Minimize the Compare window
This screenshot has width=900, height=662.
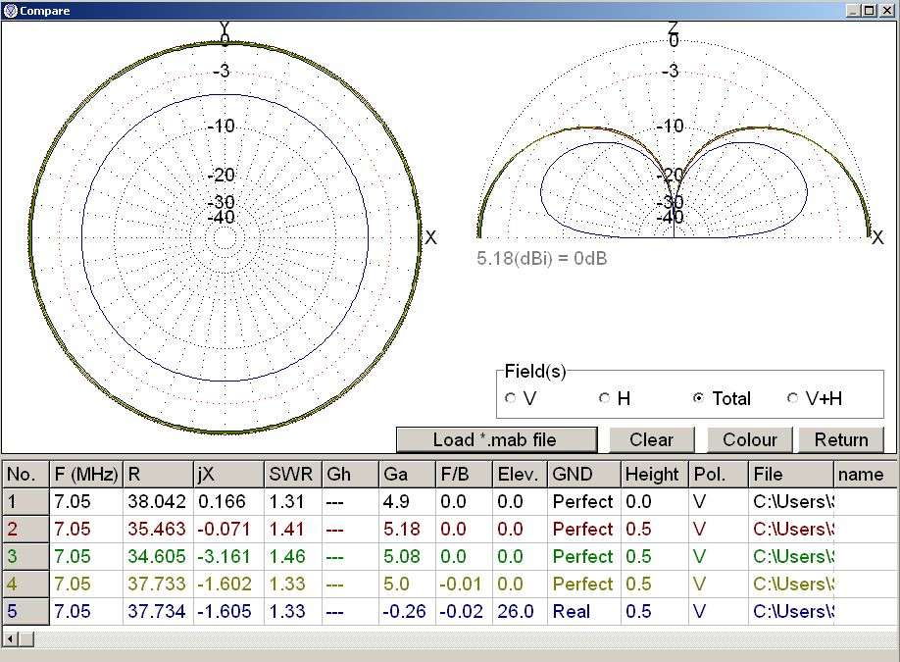click(x=853, y=10)
